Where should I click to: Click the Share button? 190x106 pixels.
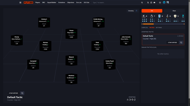click(174, 11)
